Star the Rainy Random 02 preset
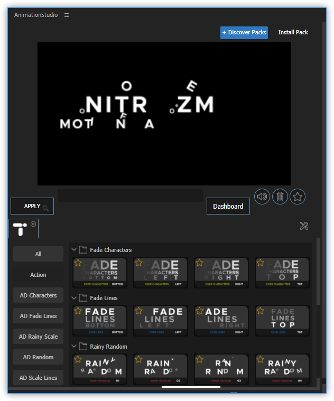 [138, 359]
